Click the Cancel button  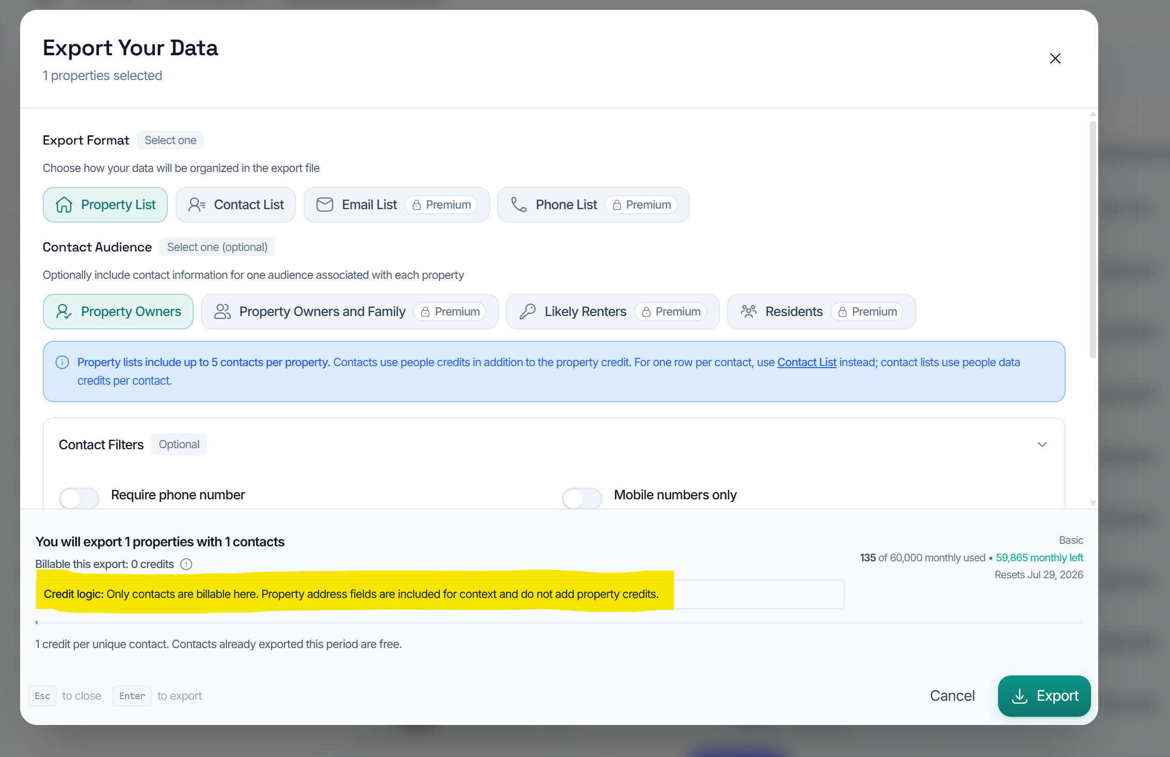pyautogui.click(x=952, y=696)
